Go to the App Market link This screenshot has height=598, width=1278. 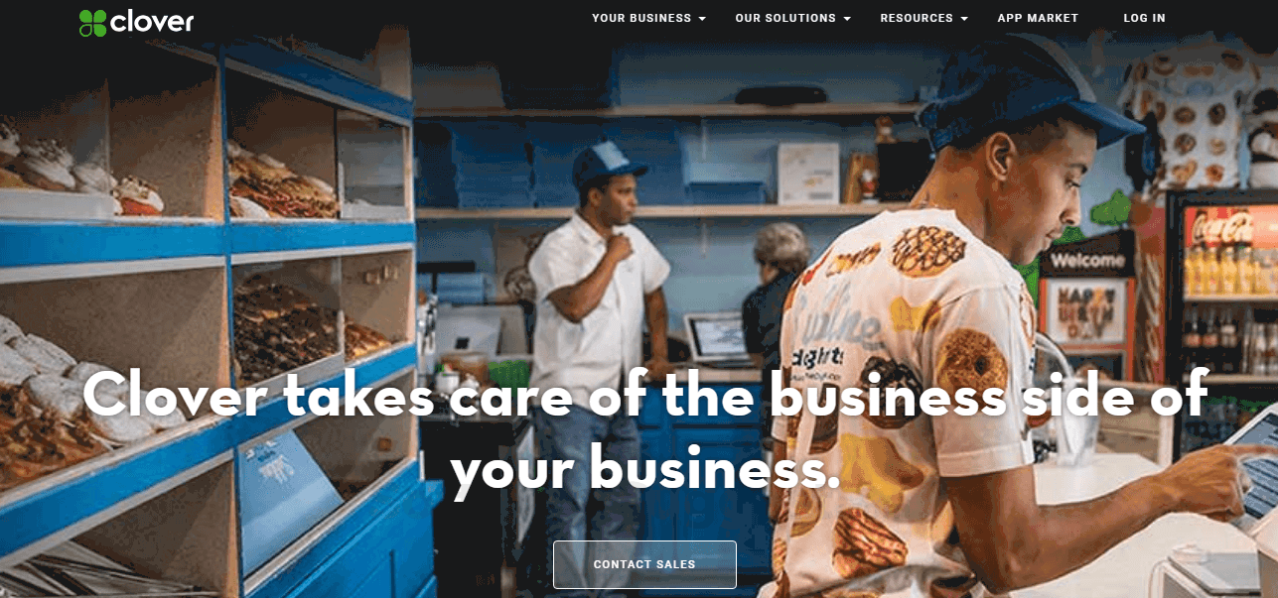[1038, 18]
